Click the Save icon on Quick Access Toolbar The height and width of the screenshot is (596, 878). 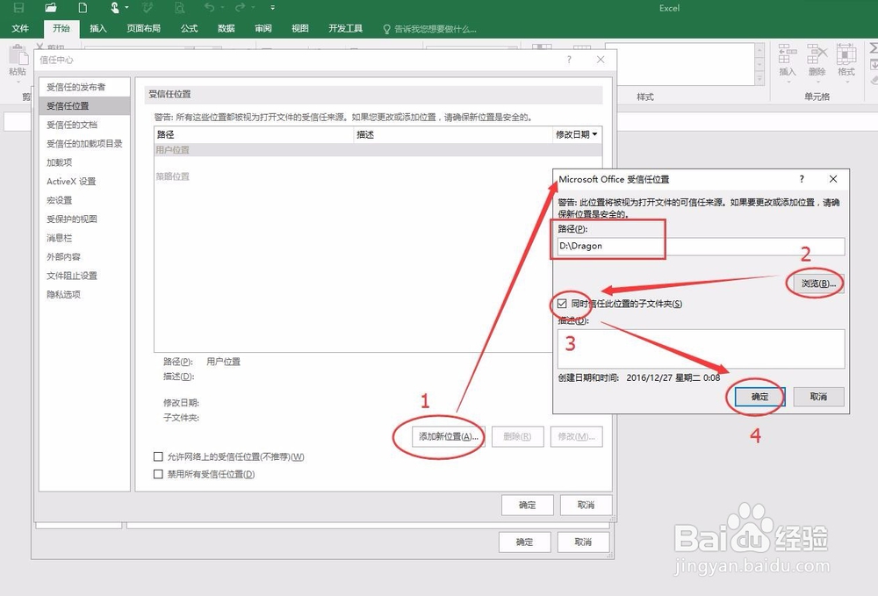pos(19,8)
